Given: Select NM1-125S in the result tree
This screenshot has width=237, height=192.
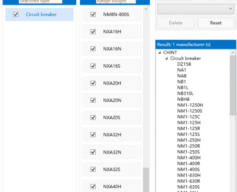Looking at the screenshot, I should (x=188, y=134).
